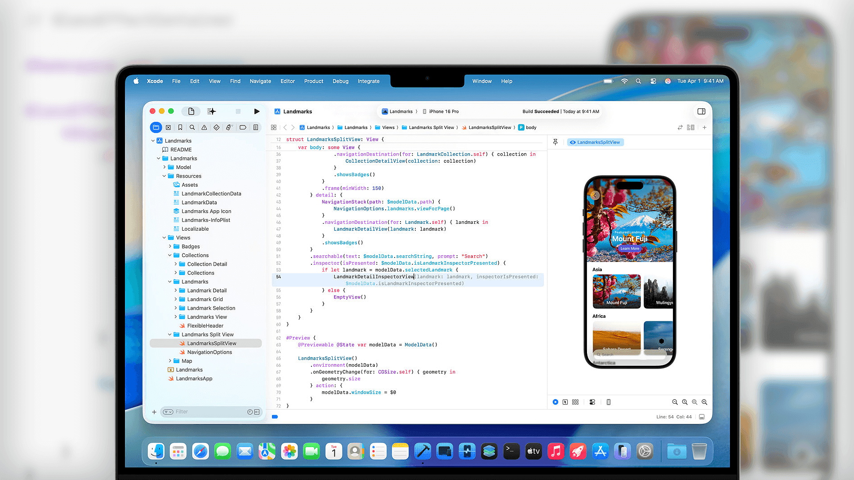This screenshot has width=854, height=480.
Task: Click the Run (play) button in toolbar
Action: click(x=257, y=111)
